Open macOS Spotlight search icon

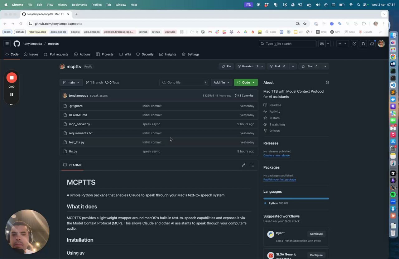pos(358,5)
